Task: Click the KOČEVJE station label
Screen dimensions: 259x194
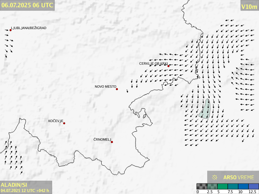Action: tap(56, 121)
